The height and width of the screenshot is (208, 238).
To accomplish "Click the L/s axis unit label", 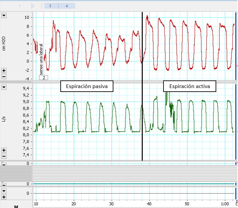I will pos(4,121).
